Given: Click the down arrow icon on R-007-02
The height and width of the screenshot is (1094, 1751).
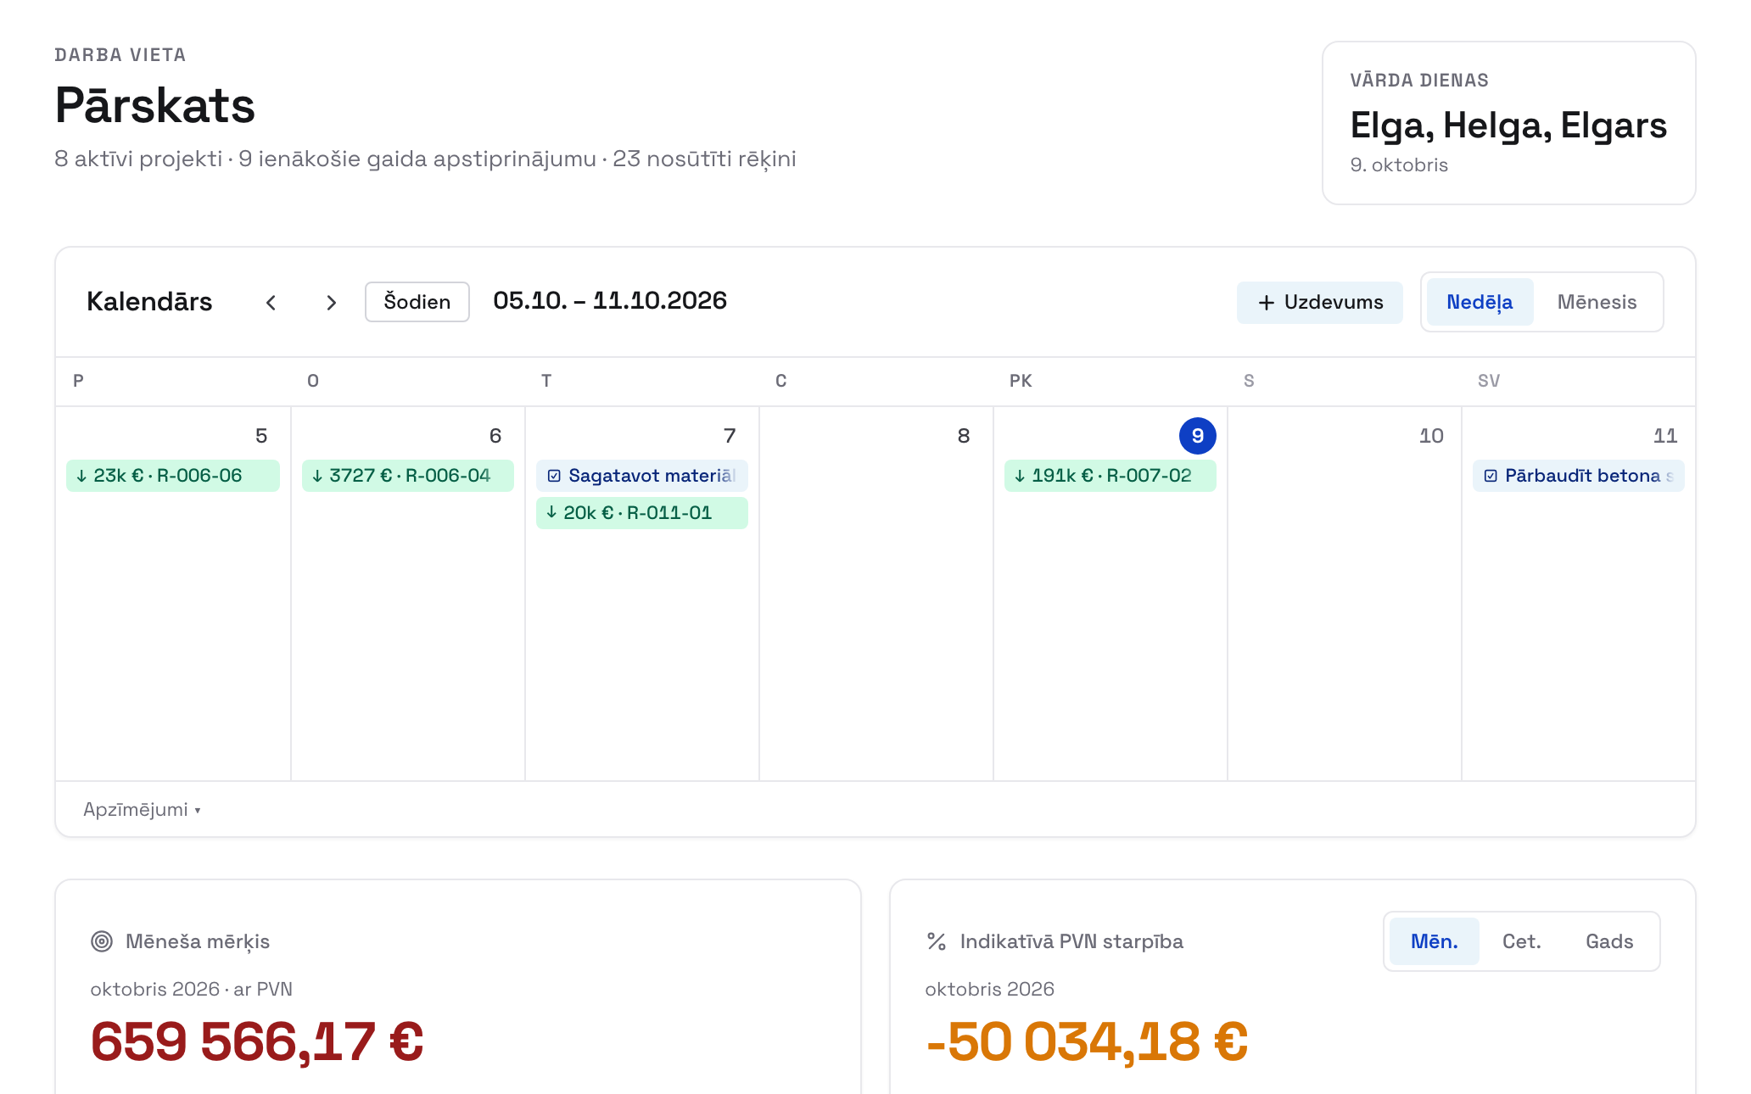Looking at the screenshot, I should [x=1020, y=476].
